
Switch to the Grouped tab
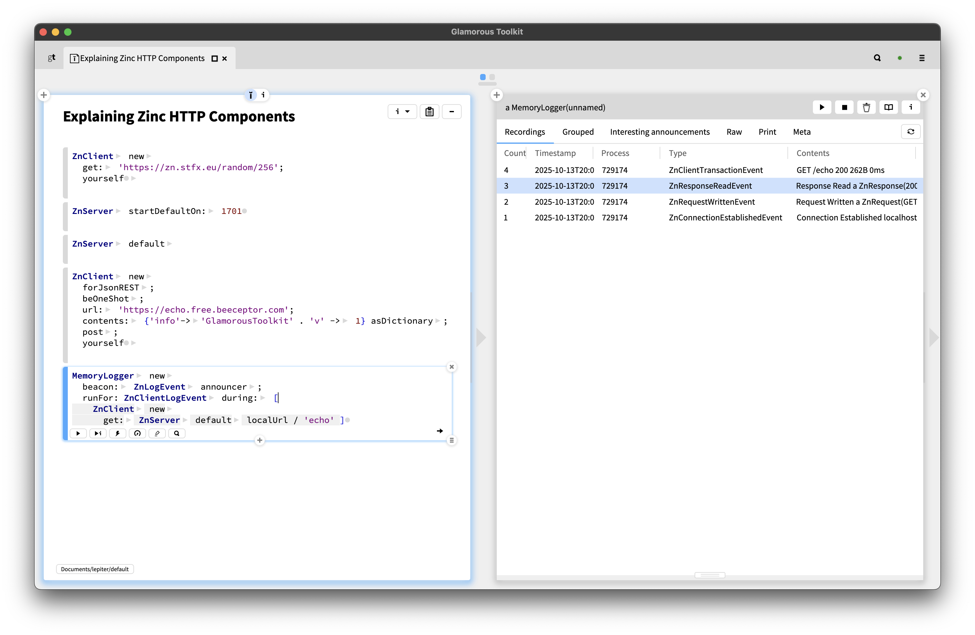[x=577, y=132]
